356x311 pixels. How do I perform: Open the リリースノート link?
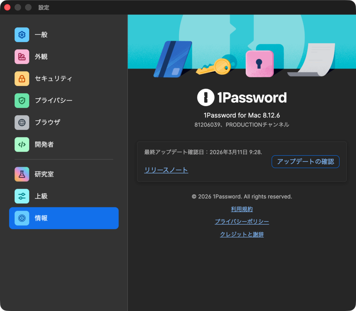coord(166,170)
